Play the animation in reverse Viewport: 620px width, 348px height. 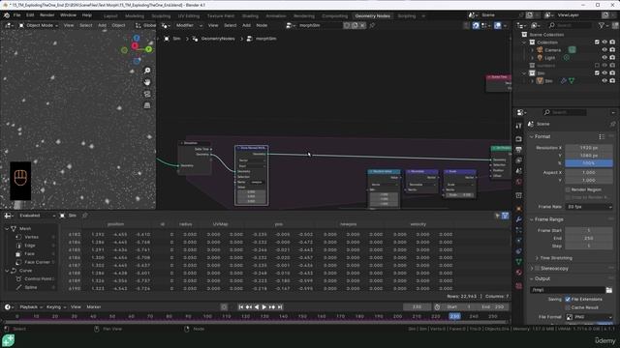click(x=257, y=307)
